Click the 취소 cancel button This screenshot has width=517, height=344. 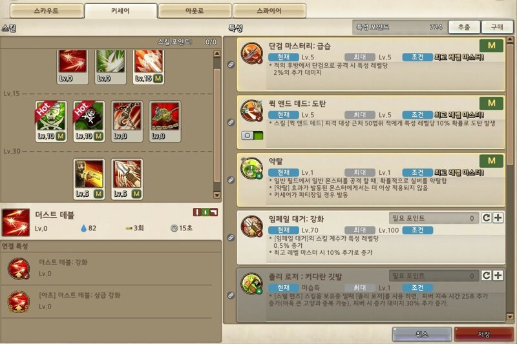coord(422,334)
